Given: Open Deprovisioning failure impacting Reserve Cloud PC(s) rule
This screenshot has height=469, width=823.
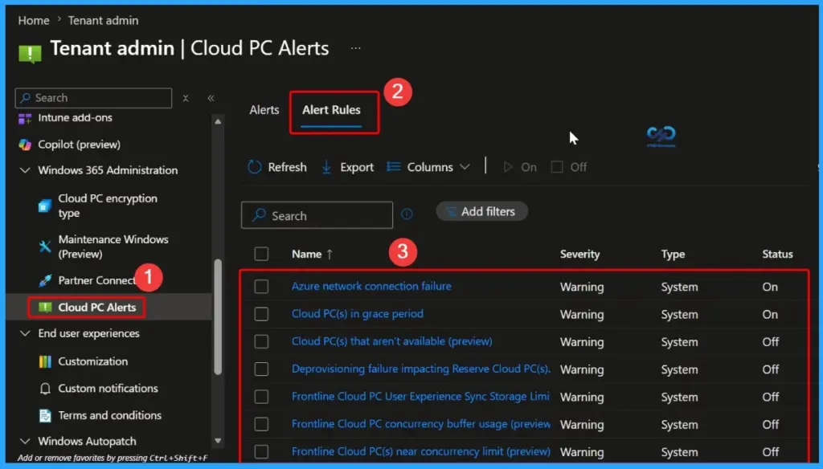Looking at the screenshot, I should click(x=421, y=369).
